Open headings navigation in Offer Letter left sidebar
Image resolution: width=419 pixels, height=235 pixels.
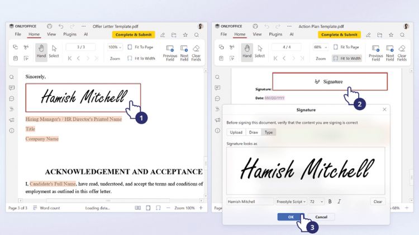click(12, 109)
